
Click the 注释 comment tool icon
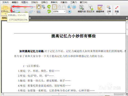point(109,7)
